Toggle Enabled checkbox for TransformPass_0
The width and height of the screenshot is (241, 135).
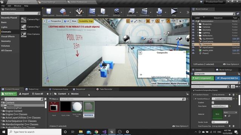tap(213, 102)
